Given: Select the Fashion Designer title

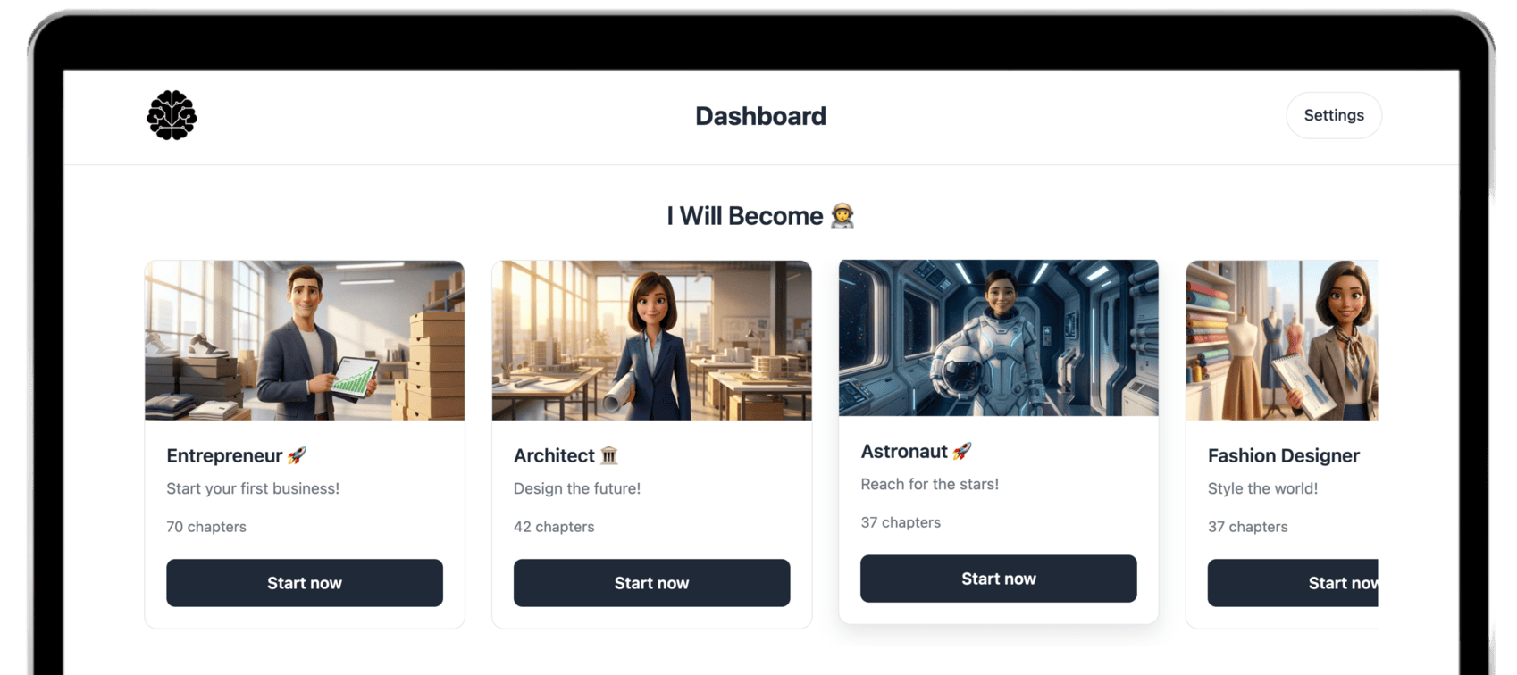Looking at the screenshot, I should [x=1284, y=455].
